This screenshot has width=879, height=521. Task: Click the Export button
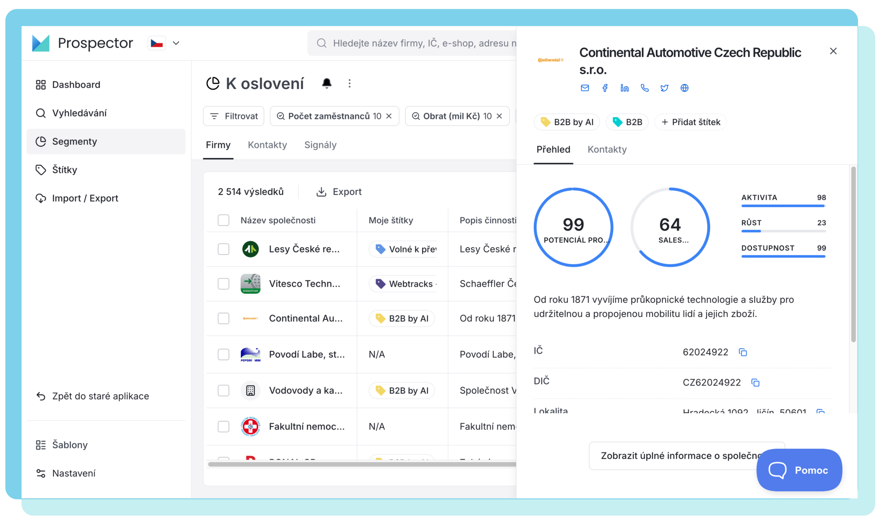339,192
